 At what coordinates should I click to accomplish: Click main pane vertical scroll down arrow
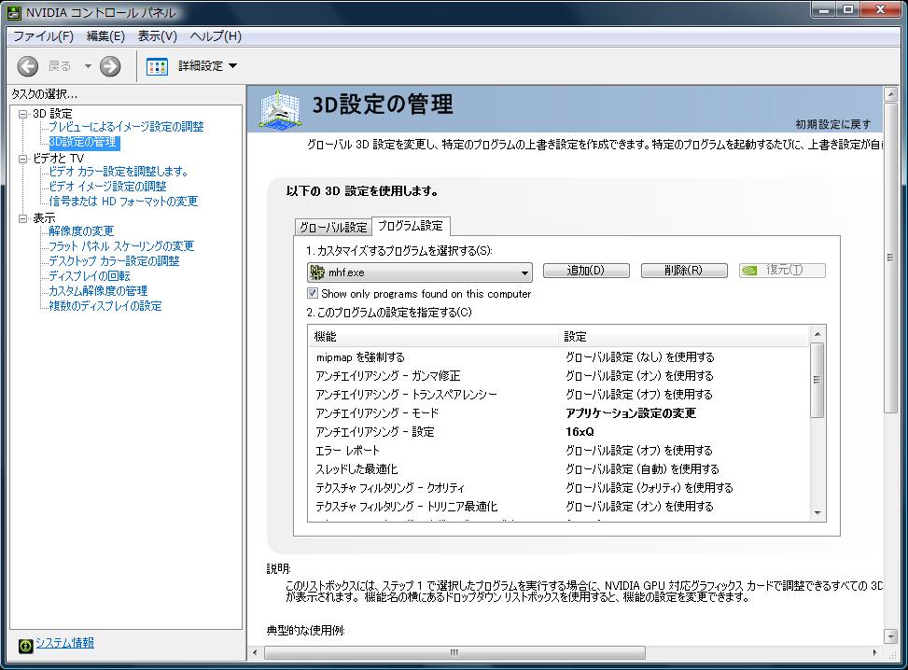pyautogui.click(x=891, y=636)
